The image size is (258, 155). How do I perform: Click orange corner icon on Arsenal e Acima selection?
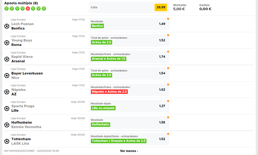click(x=168, y=52)
